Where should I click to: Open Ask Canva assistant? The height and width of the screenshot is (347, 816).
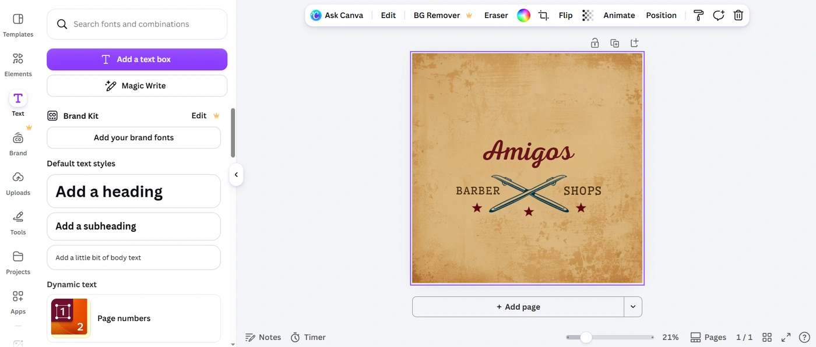point(337,16)
